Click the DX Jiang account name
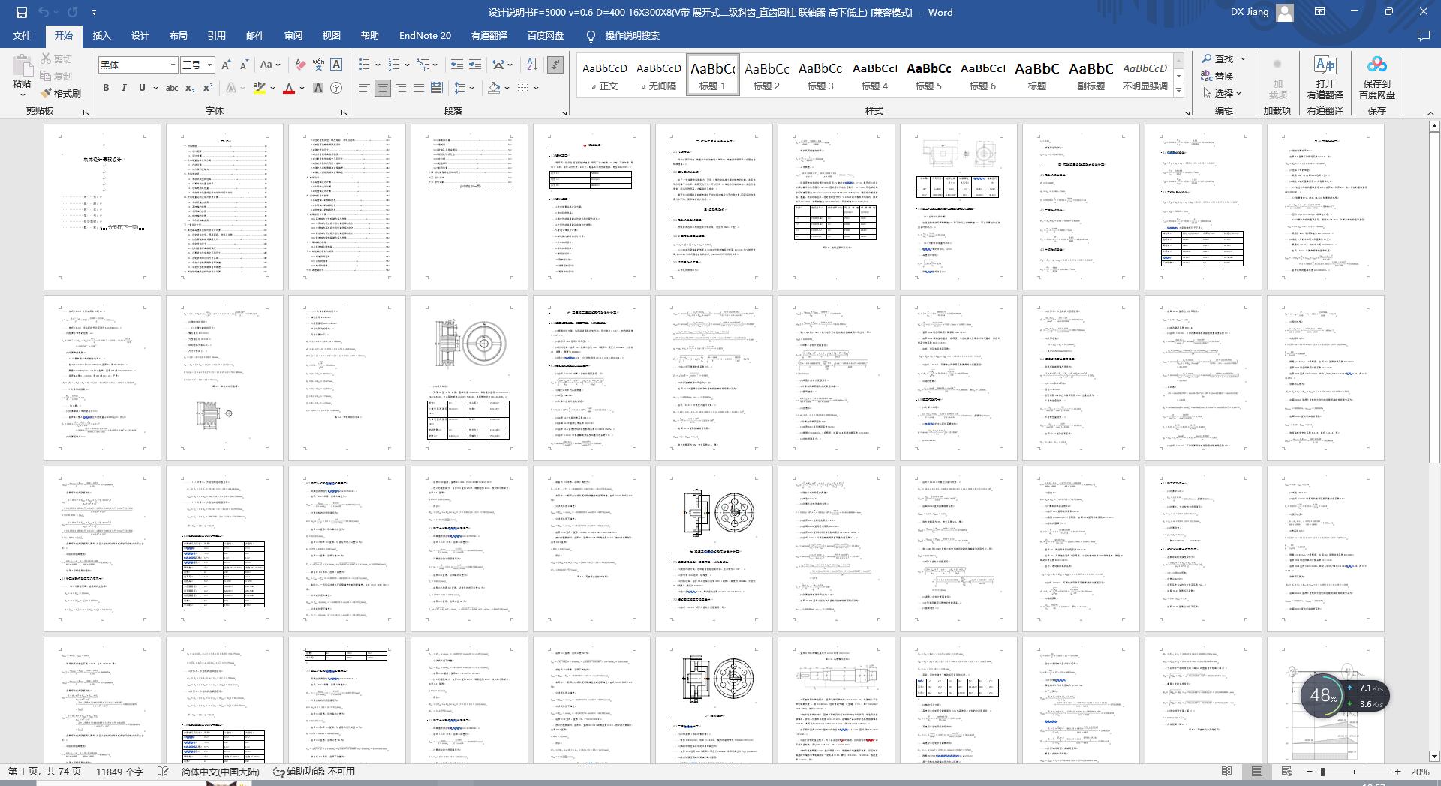1441x786 pixels. (x=1250, y=12)
